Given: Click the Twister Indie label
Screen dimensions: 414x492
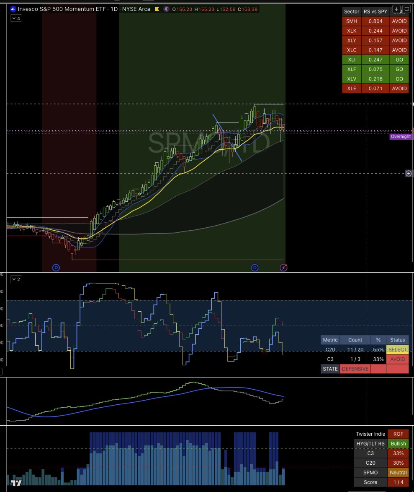Looking at the screenshot, I should click(370, 434).
